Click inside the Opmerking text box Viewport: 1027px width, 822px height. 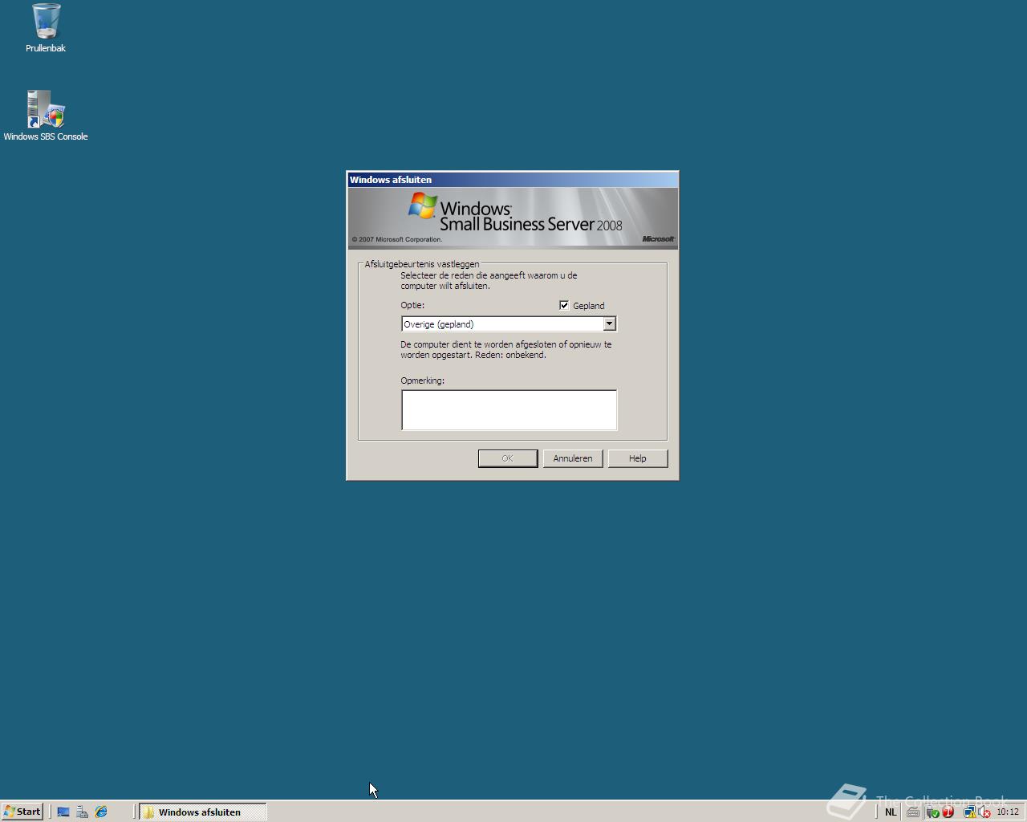[509, 410]
